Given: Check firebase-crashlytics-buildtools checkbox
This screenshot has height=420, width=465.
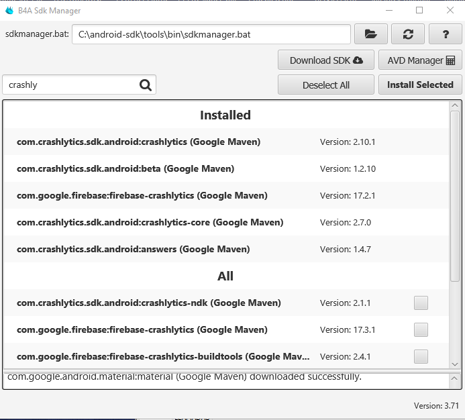Looking at the screenshot, I should 421,356.
